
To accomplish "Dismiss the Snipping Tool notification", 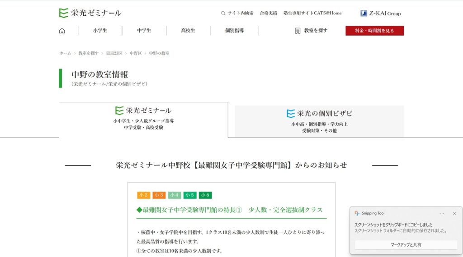I will [454, 213].
